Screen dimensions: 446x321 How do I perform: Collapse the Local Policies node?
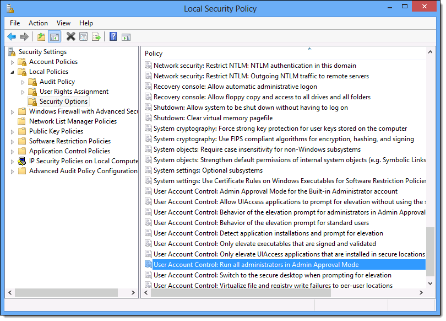click(x=12, y=72)
